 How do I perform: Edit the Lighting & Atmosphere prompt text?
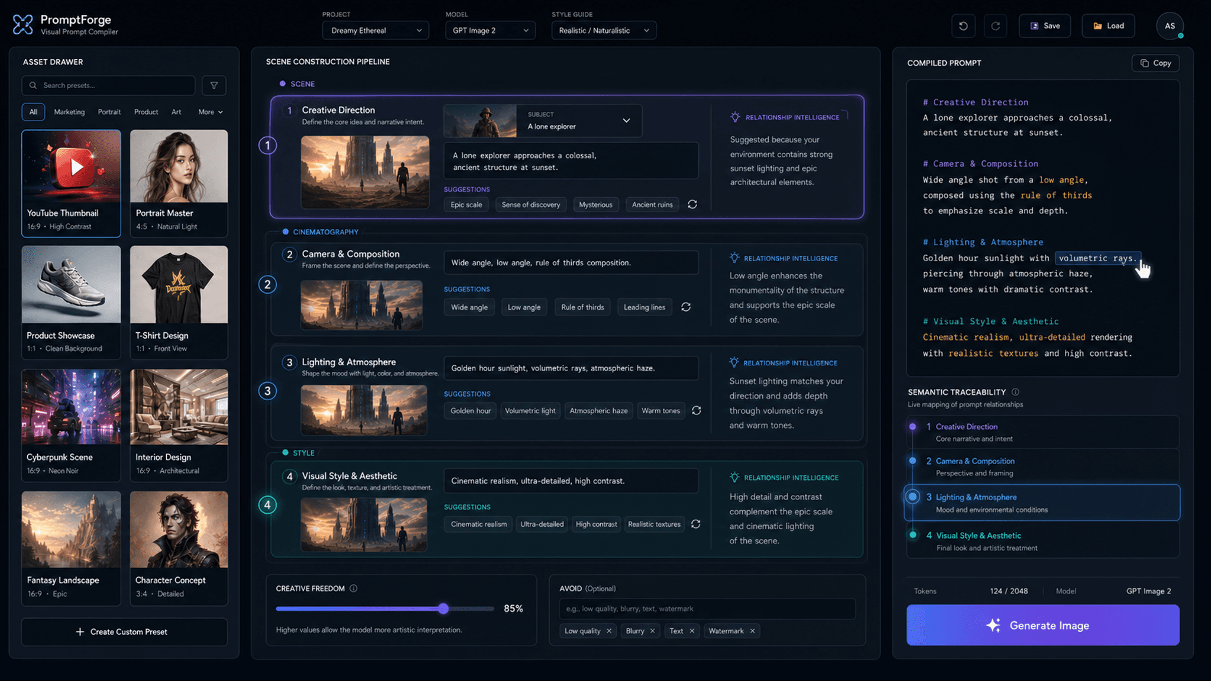pos(571,368)
